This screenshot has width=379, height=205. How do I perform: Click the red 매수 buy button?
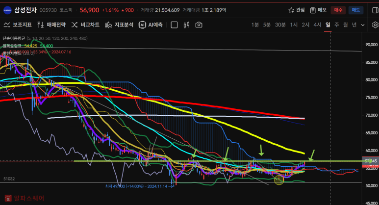(x=338, y=10)
